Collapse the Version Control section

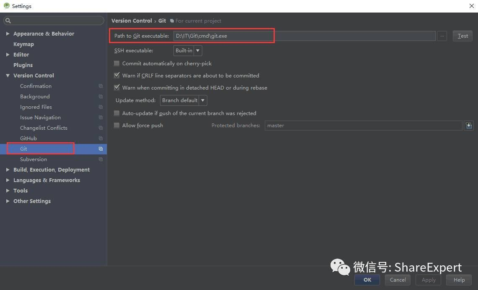pyautogui.click(x=8, y=76)
